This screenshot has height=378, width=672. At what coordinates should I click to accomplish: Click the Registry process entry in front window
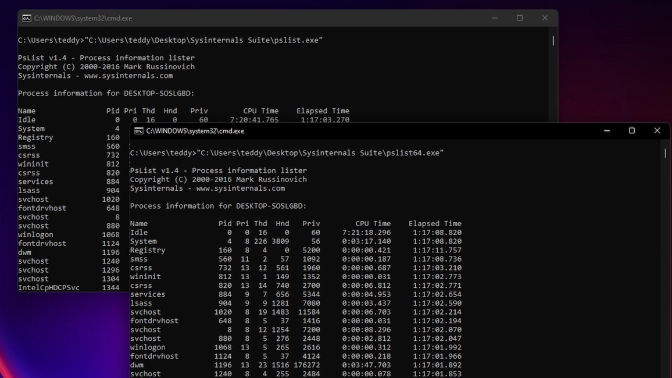(146, 249)
